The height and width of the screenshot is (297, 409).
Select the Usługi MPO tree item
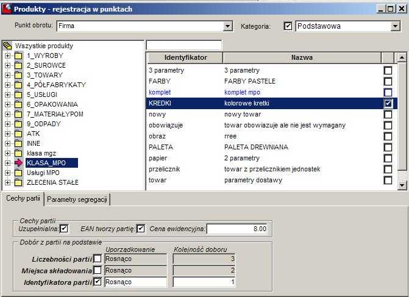tap(43, 173)
